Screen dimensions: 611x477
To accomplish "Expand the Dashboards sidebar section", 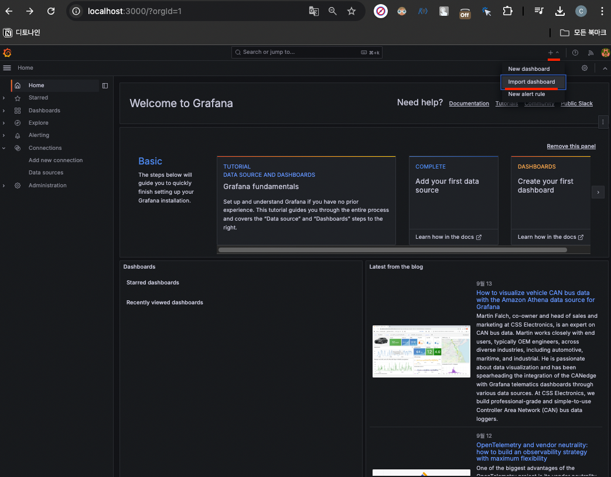I will 4,111.
